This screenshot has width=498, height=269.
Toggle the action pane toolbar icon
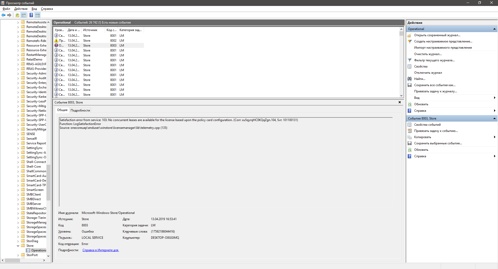click(x=38, y=15)
